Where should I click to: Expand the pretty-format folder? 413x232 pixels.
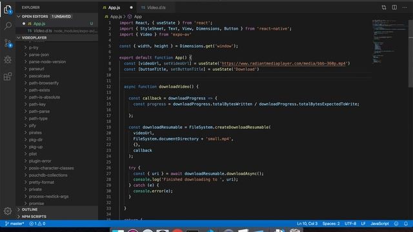(x=57, y=182)
